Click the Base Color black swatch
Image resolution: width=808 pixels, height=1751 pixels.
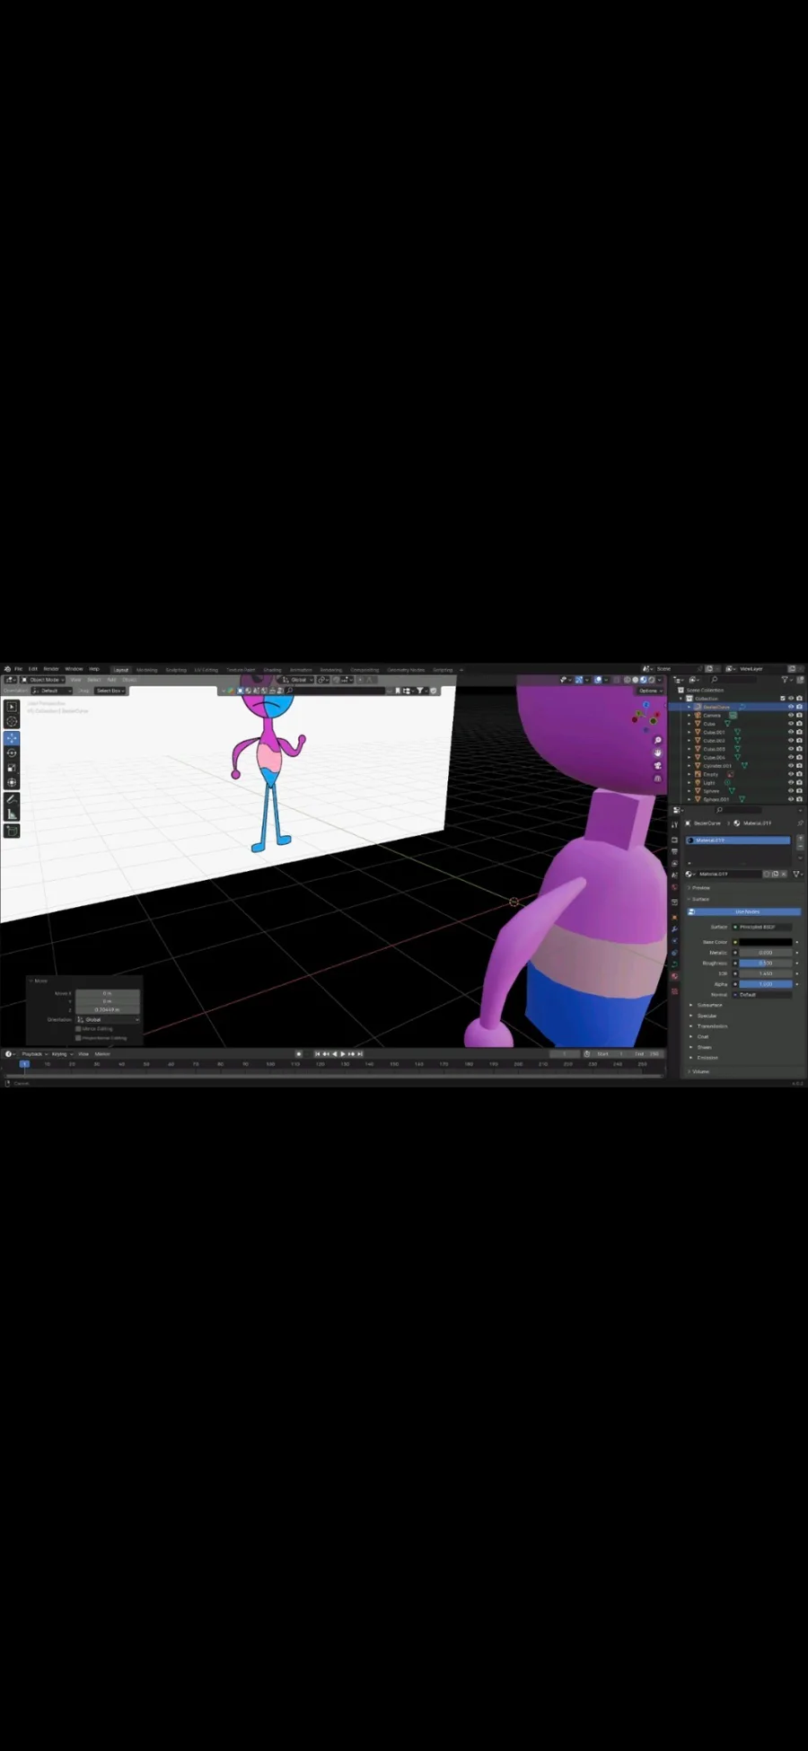766,942
